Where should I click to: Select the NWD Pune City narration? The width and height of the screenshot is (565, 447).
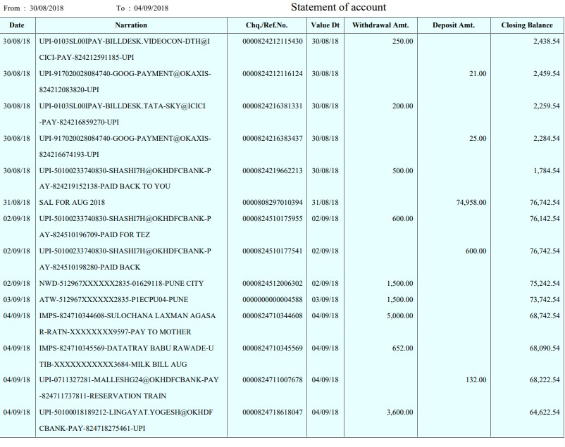(x=121, y=284)
